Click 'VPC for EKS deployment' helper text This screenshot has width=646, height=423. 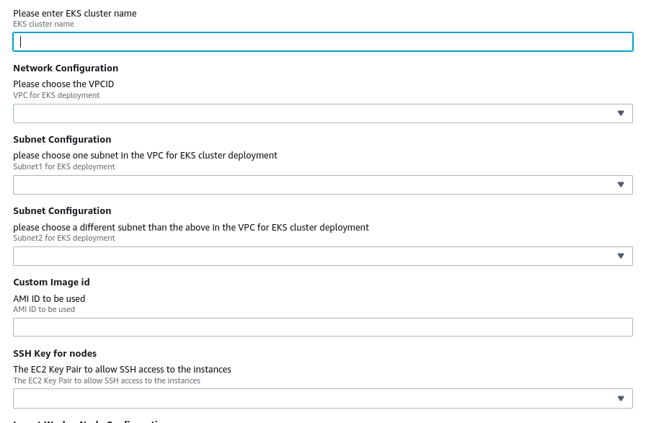point(56,95)
